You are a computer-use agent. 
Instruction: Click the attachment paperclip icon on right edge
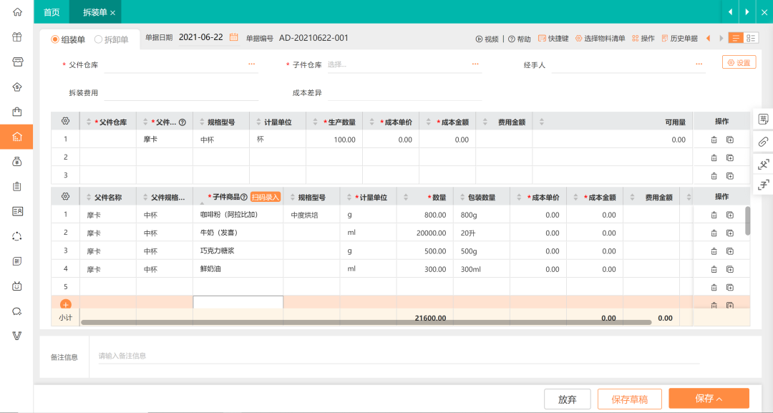click(x=763, y=142)
